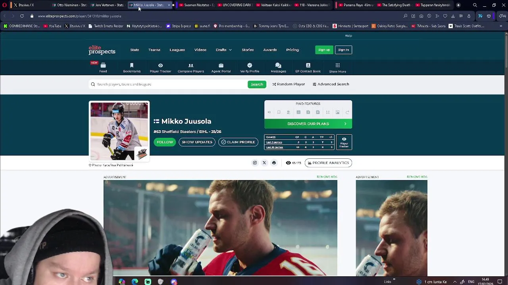This screenshot has width=508, height=285.
Task: Open Microsoft Edge from the taskbar
Action: 135,282
